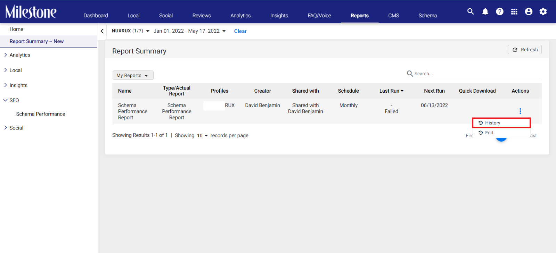Open the FAQ/Voice tab
Image resolution: width=556 pixels, height=253 pixels.
(319, 16)
